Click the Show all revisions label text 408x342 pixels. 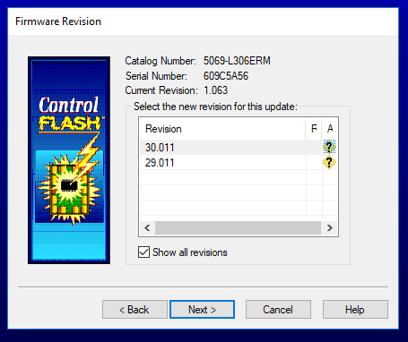[x=190, y=252]
